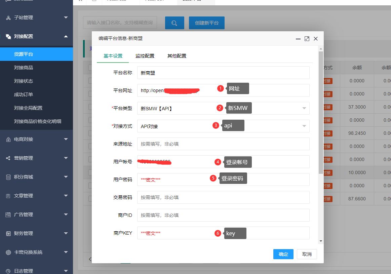Image resolution: width=391 pixels, height=274 pixels.
Task: Click the balance cell 37.3000
Action: (357, 107)
